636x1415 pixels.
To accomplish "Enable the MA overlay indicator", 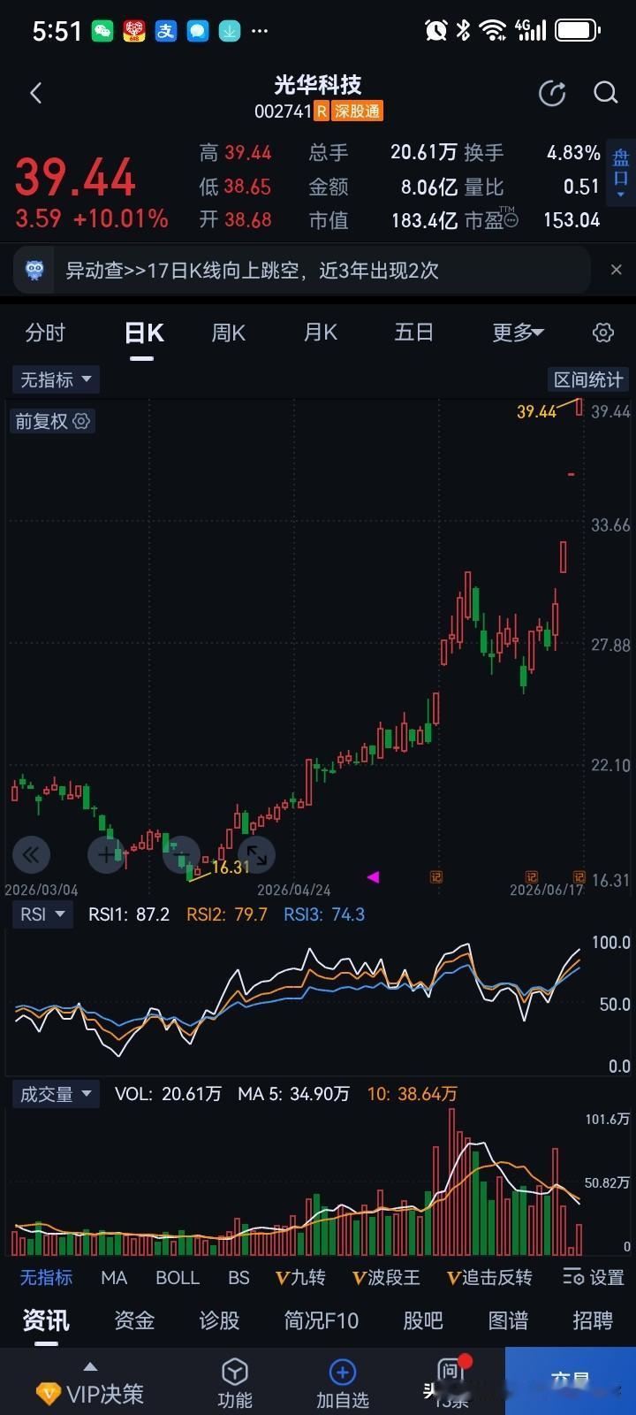I will pyautogui.click(x=114, y=1278).
